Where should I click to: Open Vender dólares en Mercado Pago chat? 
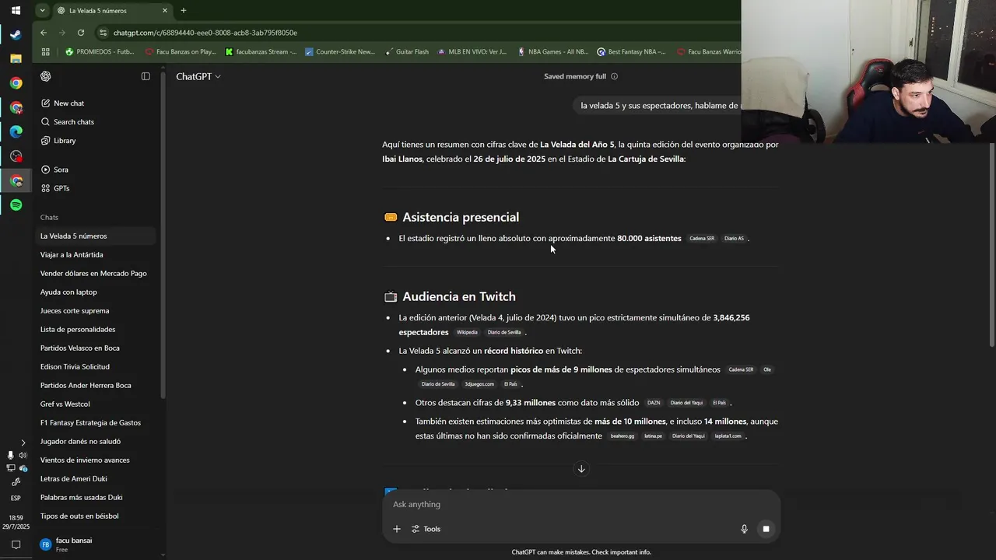click(x=95, y=273)
